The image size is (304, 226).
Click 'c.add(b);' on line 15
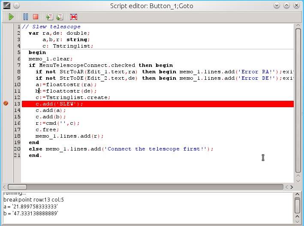click(51, 117)
